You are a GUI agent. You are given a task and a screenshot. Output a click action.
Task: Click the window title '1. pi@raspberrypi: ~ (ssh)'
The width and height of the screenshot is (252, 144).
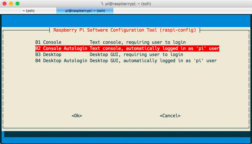click(x=126, y=4)
